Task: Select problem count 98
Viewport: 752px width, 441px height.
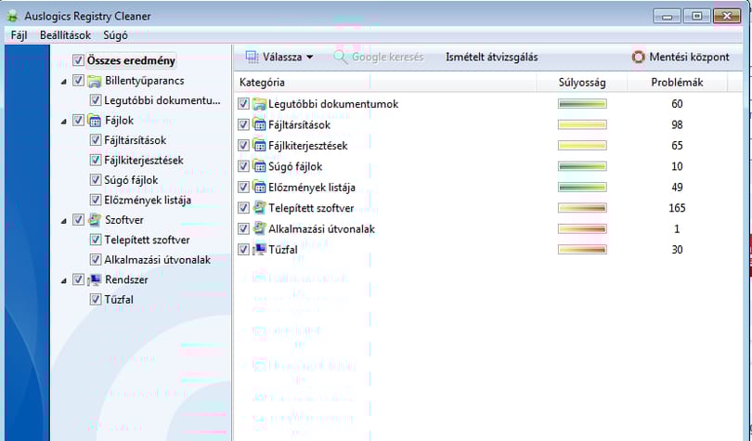Action: coord(677,125)
